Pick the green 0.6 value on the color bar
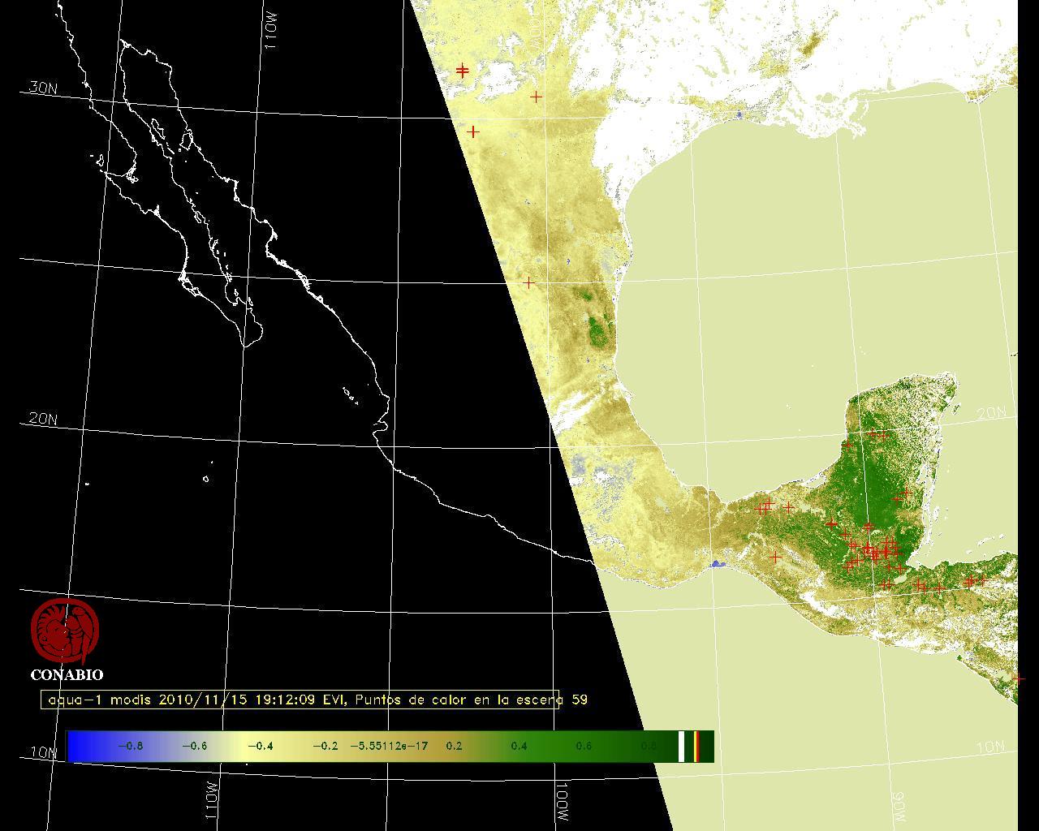 pos(583,746)
